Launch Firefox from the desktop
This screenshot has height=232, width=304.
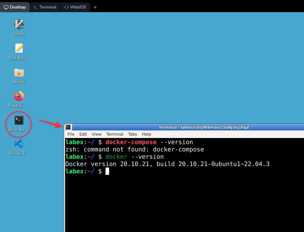tap(19, 96)
